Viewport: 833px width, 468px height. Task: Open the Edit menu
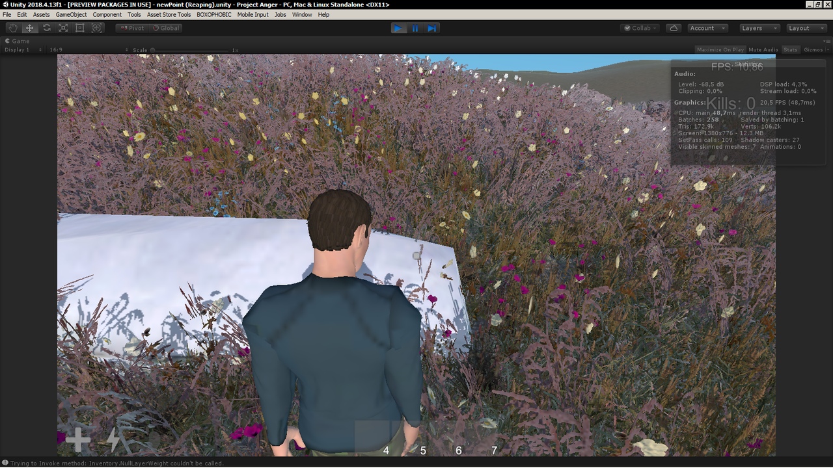point(22,14)
